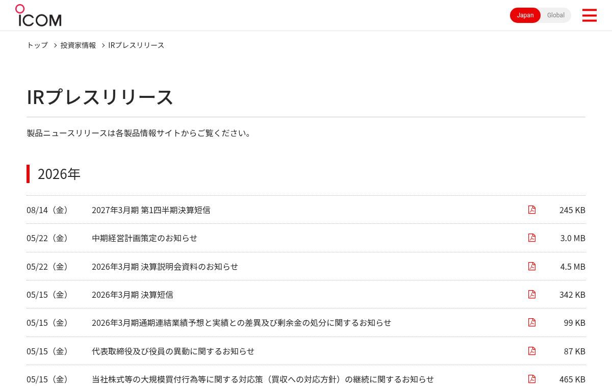Click the ICOM logo

[x=38, y=15]
